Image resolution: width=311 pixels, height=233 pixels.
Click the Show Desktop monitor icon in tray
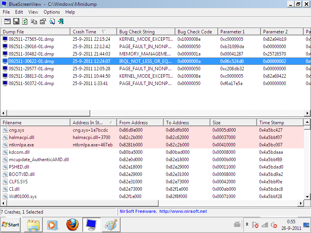(306, 225)
